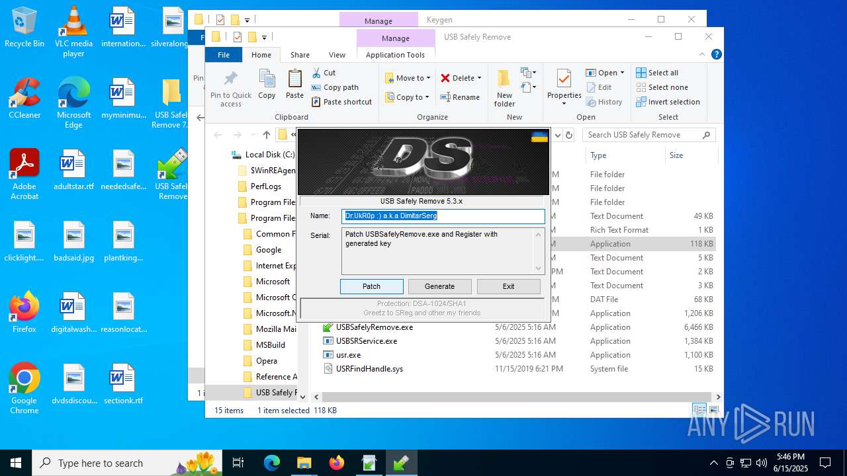Open Task View on taskbar
Screen dimensions: 847x476
238,463
